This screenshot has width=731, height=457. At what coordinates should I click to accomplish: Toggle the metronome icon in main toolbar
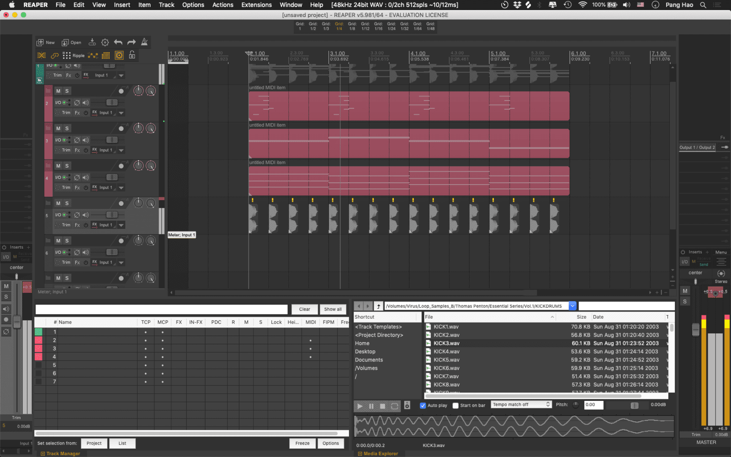click(144, 42)
